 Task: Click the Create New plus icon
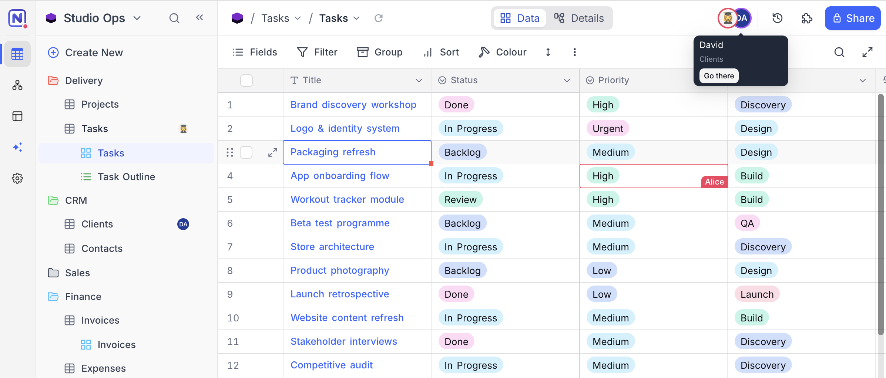53,53
